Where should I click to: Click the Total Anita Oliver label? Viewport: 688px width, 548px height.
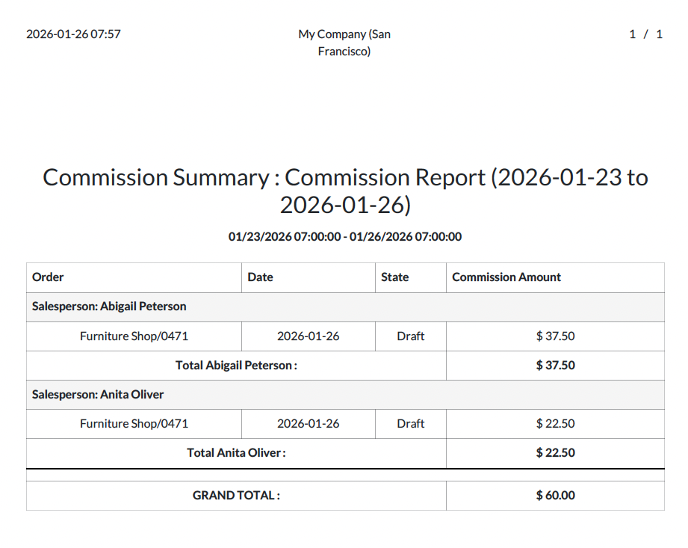pos(237,453)
